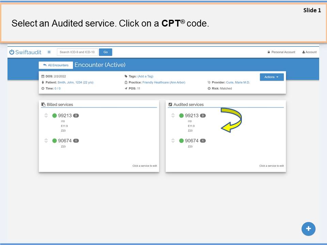Open the Account menu

click(309, 52)
